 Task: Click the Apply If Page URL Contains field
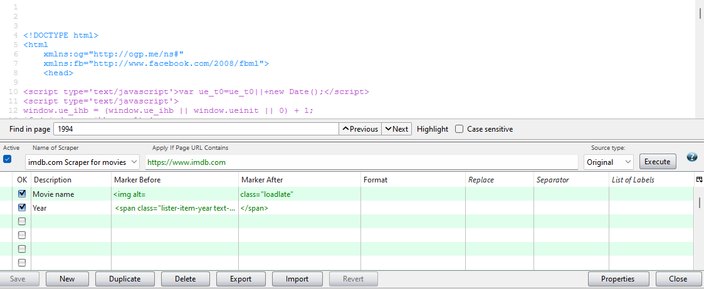pos(361,162)
